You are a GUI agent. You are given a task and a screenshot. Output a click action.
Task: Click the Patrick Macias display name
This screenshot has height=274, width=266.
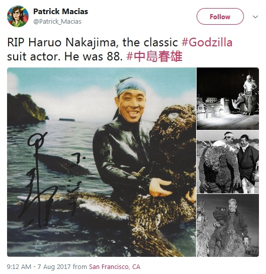(x=61, y=12)
